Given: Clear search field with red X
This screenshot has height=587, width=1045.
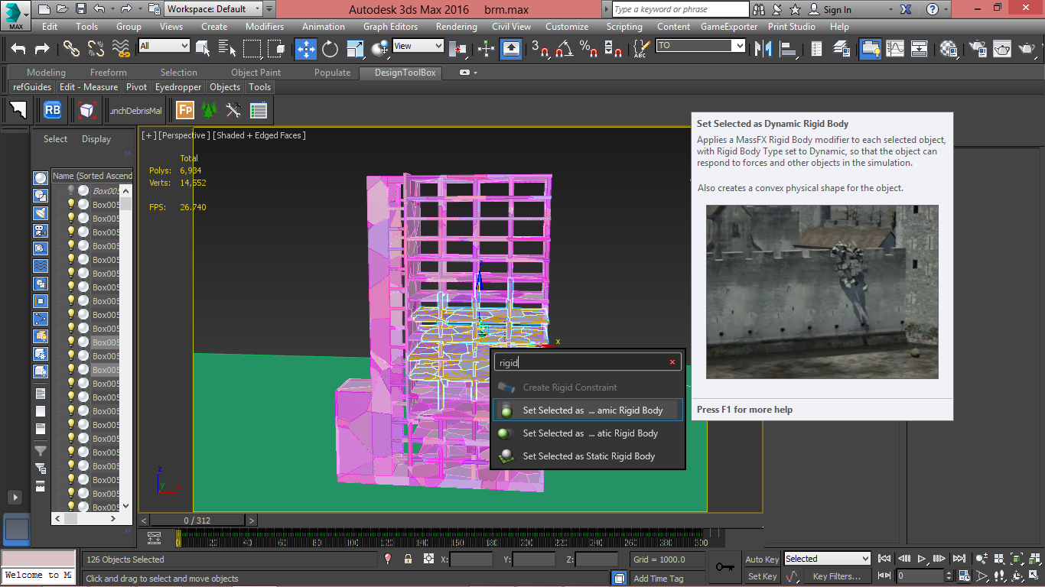Looking at the screenshot, I should coord(672,362).
